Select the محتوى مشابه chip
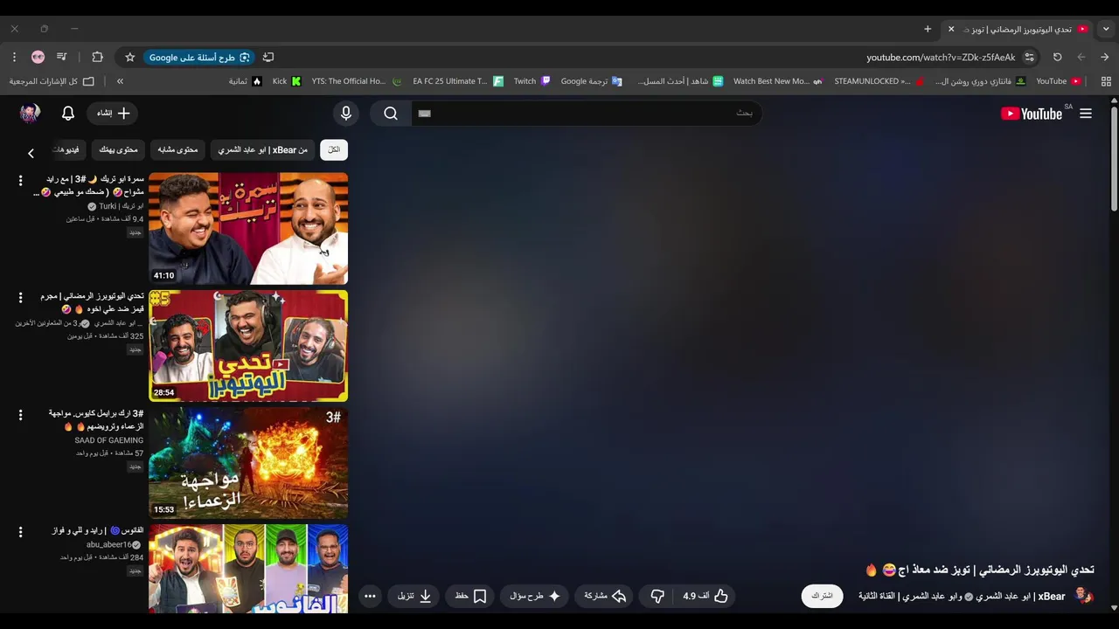The image size is (1119, 629). 177,150
